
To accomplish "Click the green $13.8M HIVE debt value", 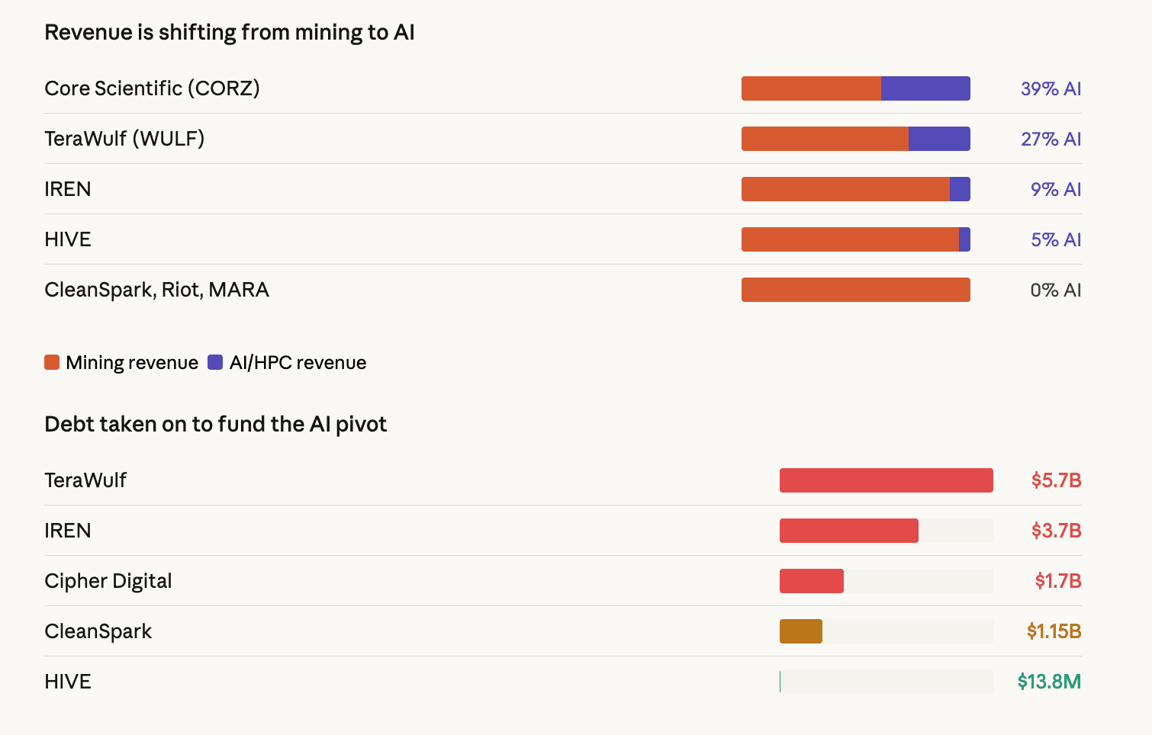I will click(1049, 682).
